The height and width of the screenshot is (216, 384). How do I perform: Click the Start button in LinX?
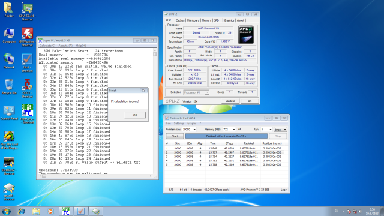175,136
